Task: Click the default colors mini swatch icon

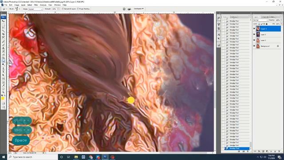Action: pyautogui.click(x=2, y=95)
